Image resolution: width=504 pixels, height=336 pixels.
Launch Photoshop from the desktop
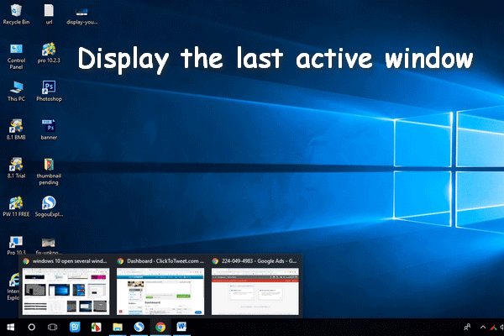coord(49,87)
